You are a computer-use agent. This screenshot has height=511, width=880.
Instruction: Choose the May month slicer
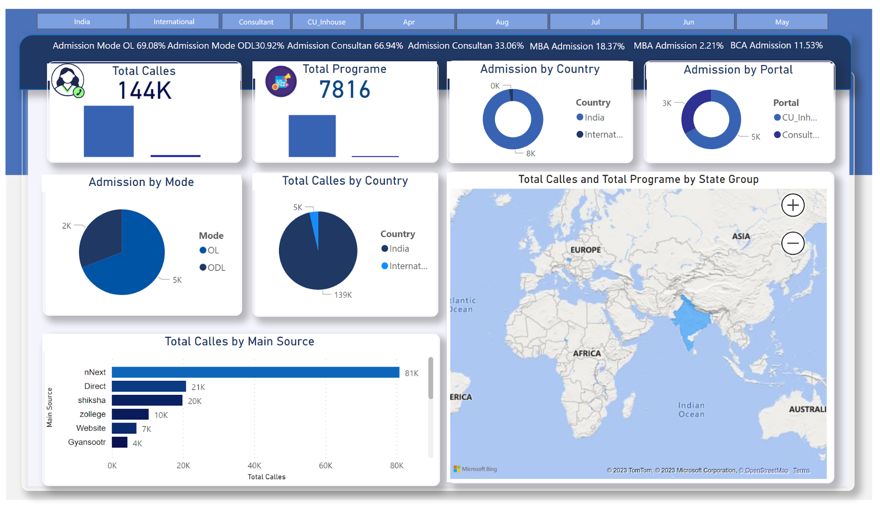pos(782,22)
